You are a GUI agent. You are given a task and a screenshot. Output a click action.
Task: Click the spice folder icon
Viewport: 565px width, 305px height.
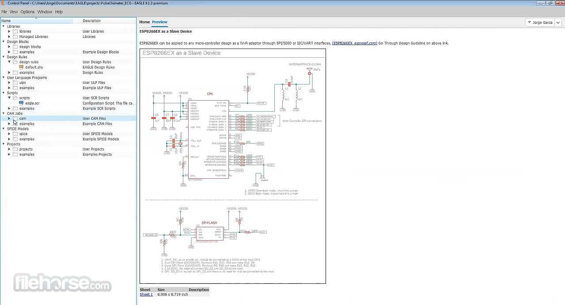coord(15,134)
